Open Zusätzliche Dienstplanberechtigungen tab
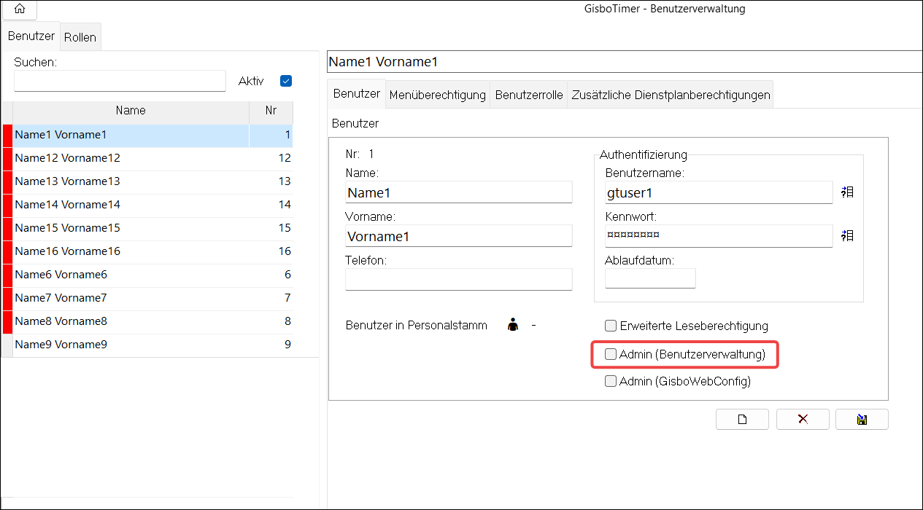 pyautogui.click(x=671, y=95)
